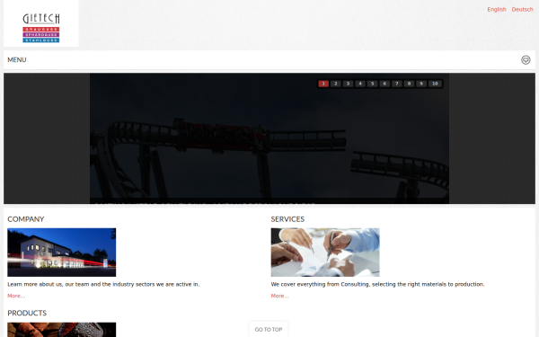This screenshot has height=337, width=539.
Task: Go to slide 5 in slider
Action: click(372, 84)
